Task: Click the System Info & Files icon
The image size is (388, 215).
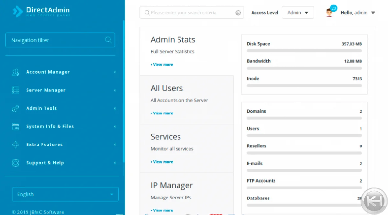Action: 16,126
